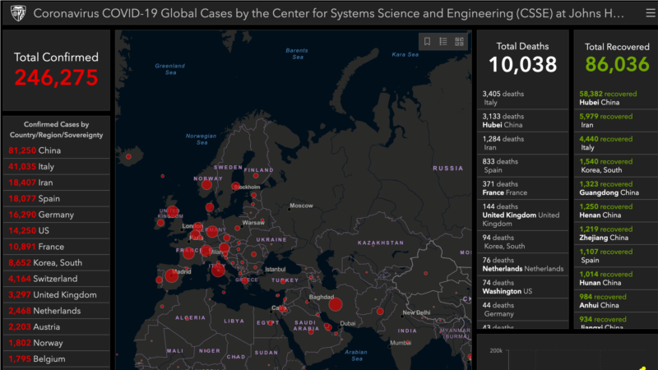The height and width of the screenshot is (370, 658).
Task: Select the 1,284 deaths Iran entry
Action: coord(522,144)
